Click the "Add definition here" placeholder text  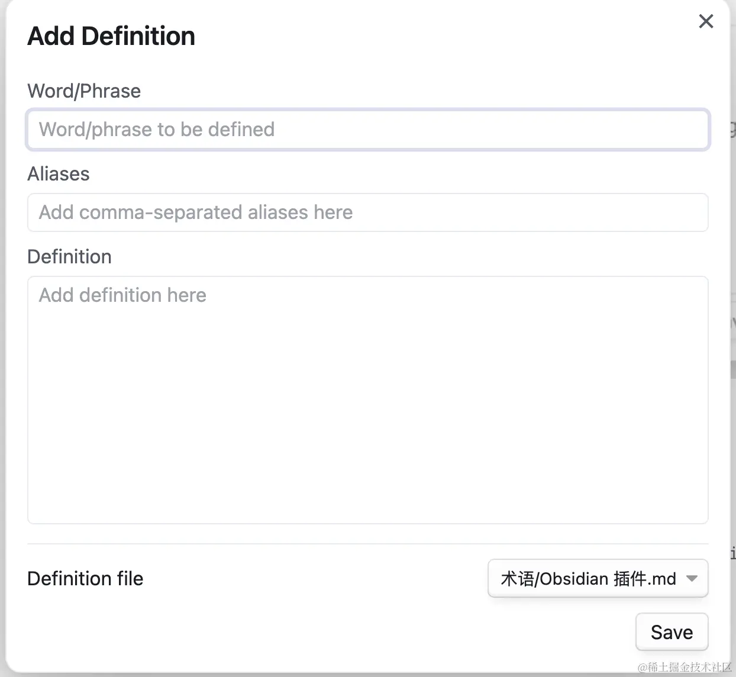[122, 295]
